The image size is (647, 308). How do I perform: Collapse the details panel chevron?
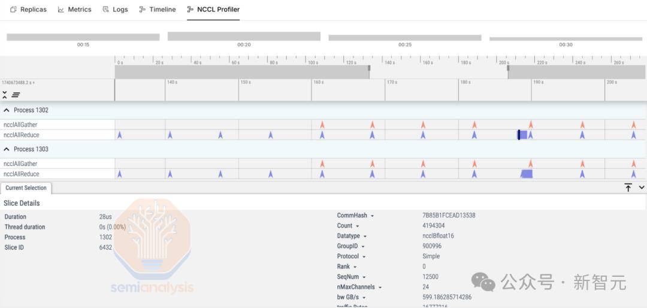[641, 188]
